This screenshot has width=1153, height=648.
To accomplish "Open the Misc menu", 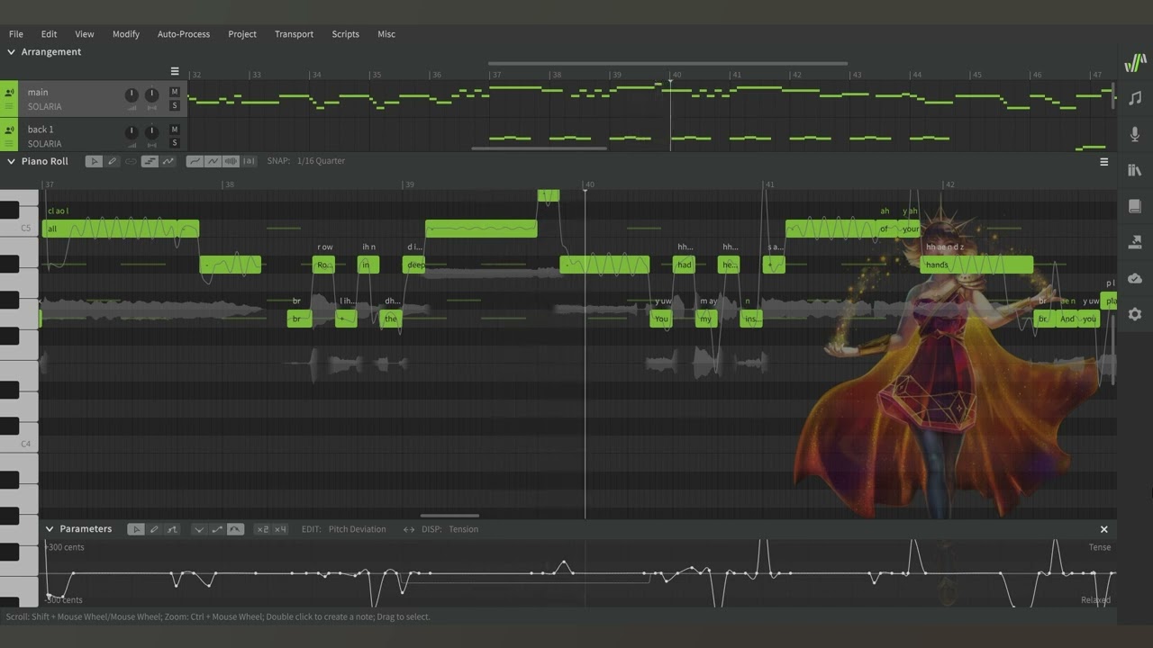I will (386, 34).
